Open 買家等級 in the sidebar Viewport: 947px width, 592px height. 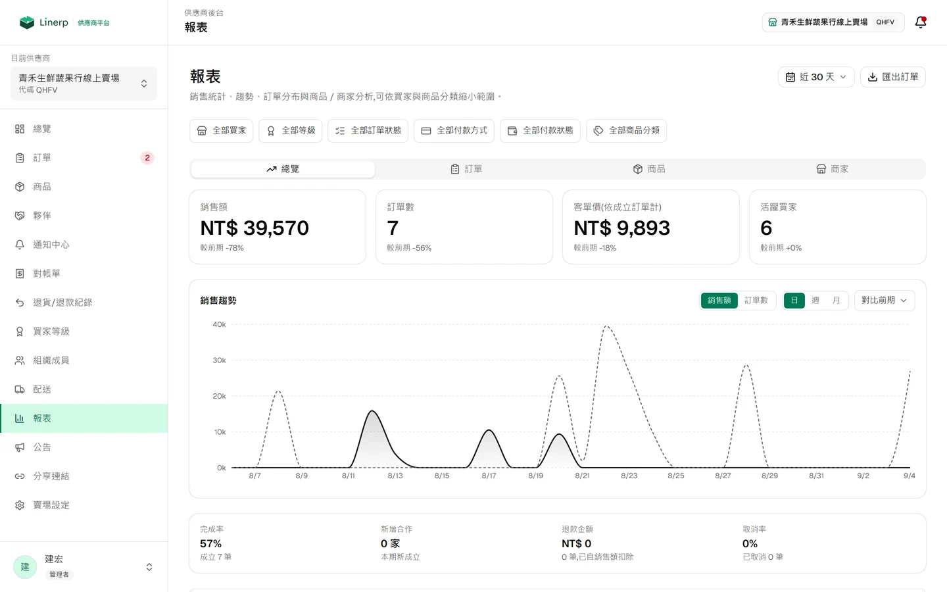84,332
